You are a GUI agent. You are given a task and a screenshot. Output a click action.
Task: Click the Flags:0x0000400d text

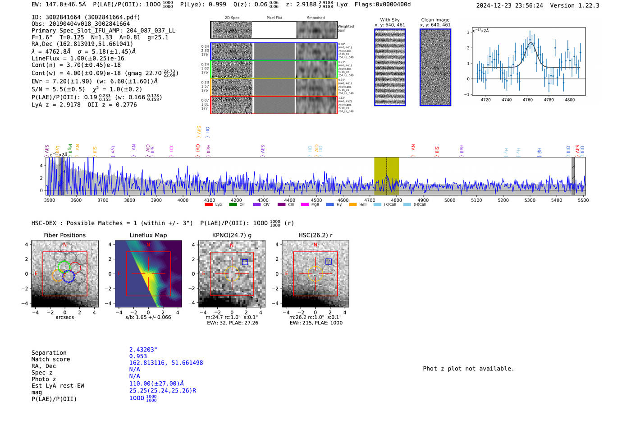(x=383, y=5)
